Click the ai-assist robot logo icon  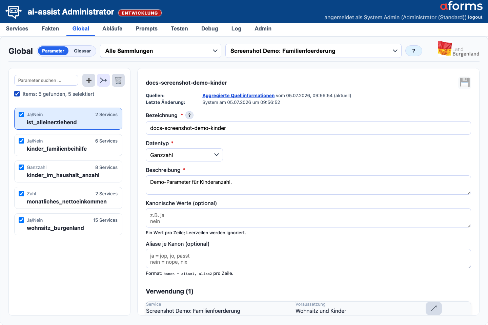coord(14,12)
